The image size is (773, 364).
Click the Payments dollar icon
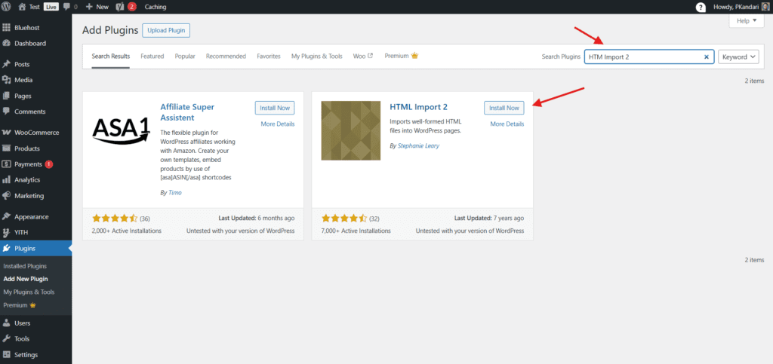(x=6, y=164)
